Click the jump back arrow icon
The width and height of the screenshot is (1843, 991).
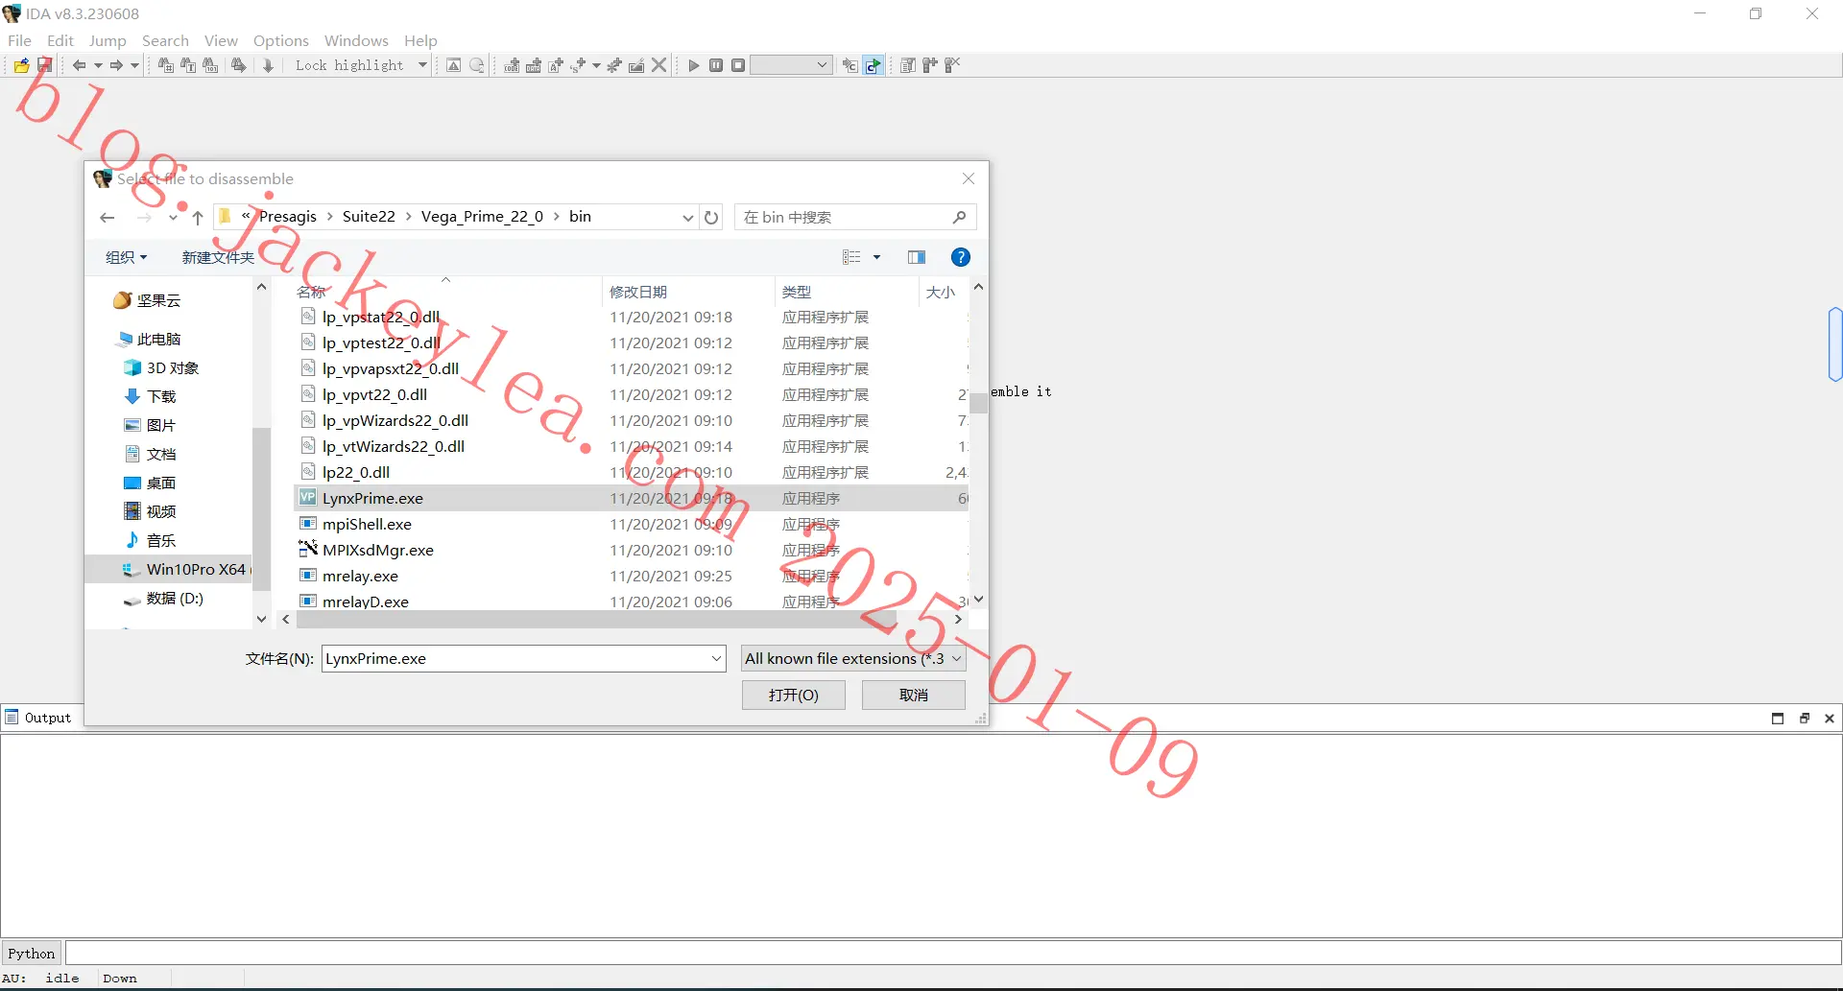[x=80, y=65]
